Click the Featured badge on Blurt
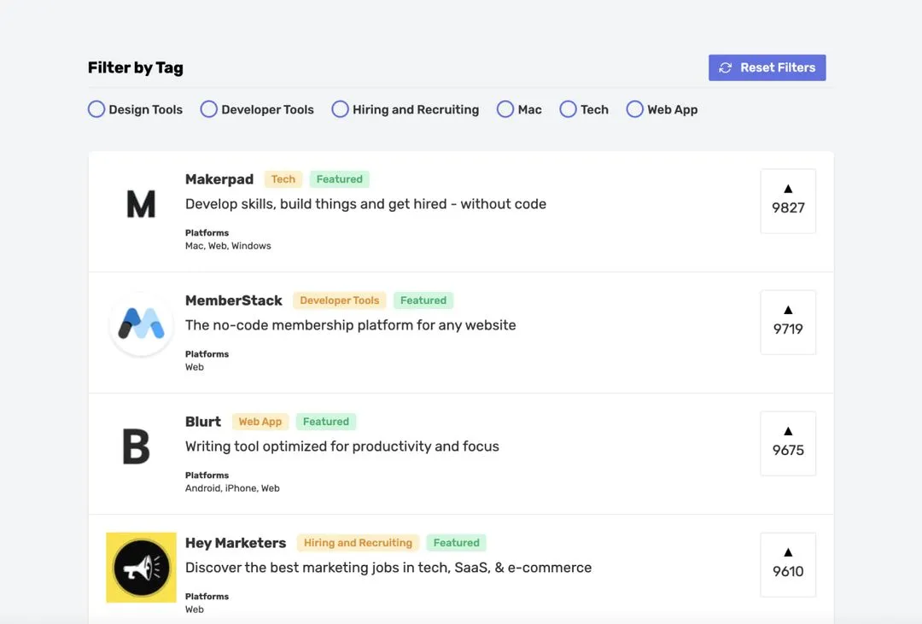Image resolution: width=922 pixels, height=624 pixels. 326,421
